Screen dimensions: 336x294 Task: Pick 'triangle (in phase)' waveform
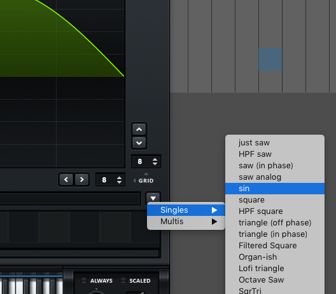click(275, 234)
